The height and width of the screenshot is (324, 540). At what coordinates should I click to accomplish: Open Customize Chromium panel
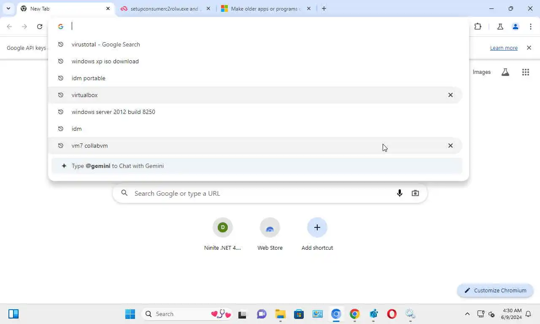pyautogui.click(x=495, y=290)
